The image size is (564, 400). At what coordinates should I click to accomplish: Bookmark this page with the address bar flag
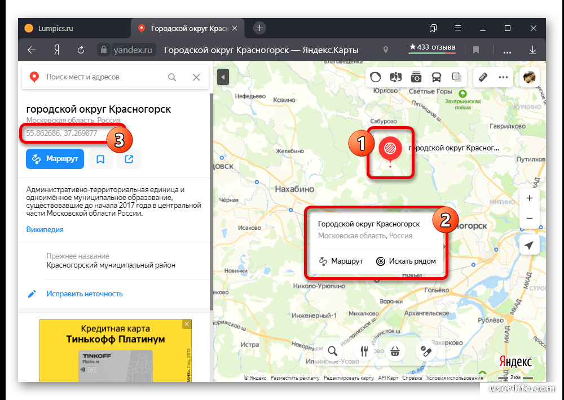point(476,50)
